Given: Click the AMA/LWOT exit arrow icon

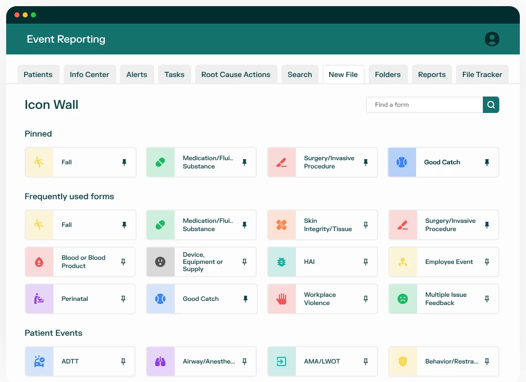Looking at the screenshot, I should [x=281, y=361].
